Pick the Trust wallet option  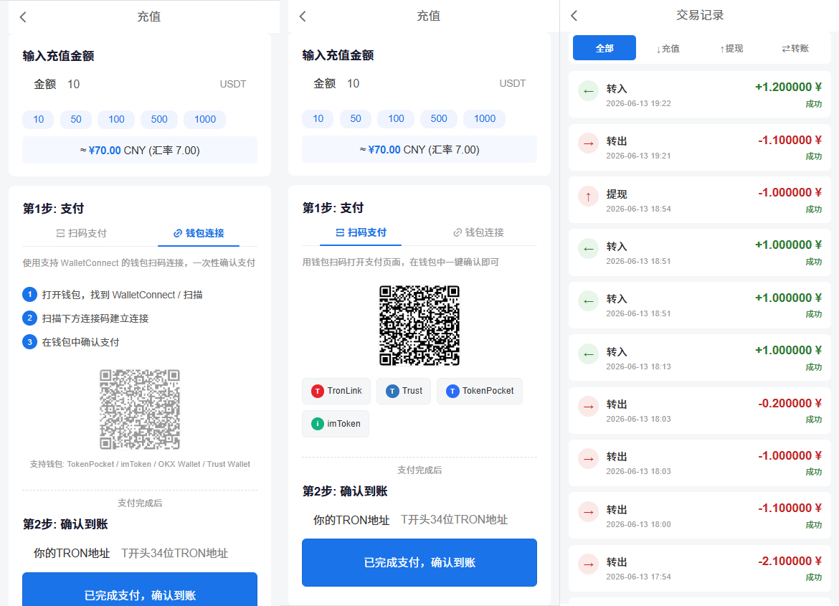pos(404,391)
